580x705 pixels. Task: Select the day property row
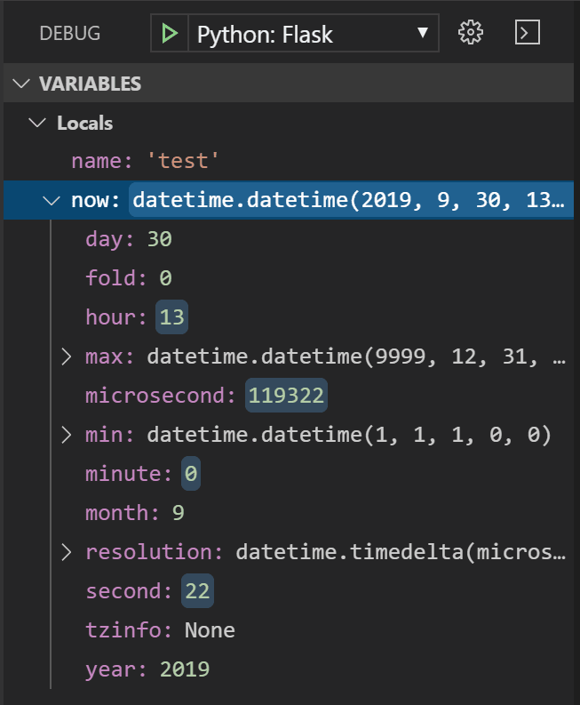(x=129, y=239)
